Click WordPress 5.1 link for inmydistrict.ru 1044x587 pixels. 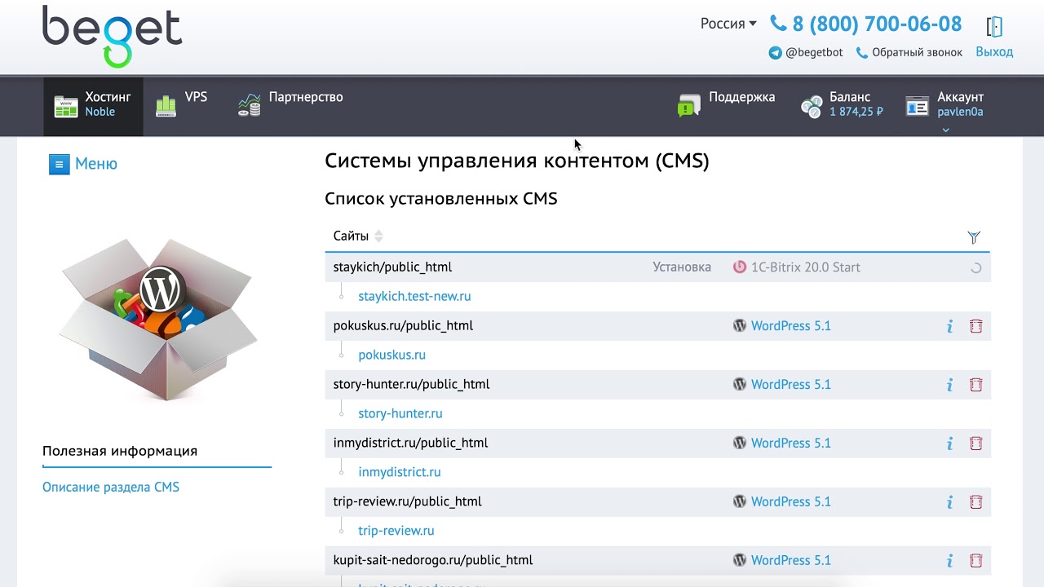pos(791,443)
